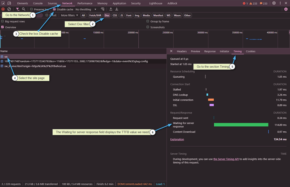The image size is (290, 187).
Task: Open Network settings gear in toolbar
Action: (x=286, y=9)
